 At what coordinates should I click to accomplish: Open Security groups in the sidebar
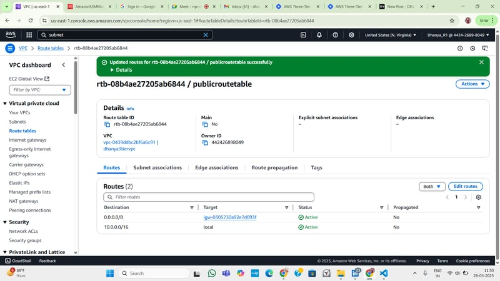pyautogui.click(x=25, y=240)
